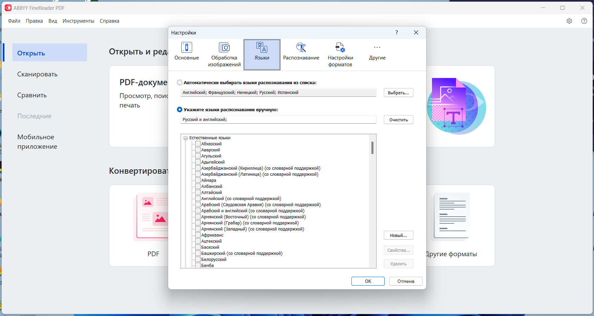Viewport: 594px width, 316px height.
Task: Enable Английский (со словарной поддержкой) checkbox
Action: (x=198, y=199)
